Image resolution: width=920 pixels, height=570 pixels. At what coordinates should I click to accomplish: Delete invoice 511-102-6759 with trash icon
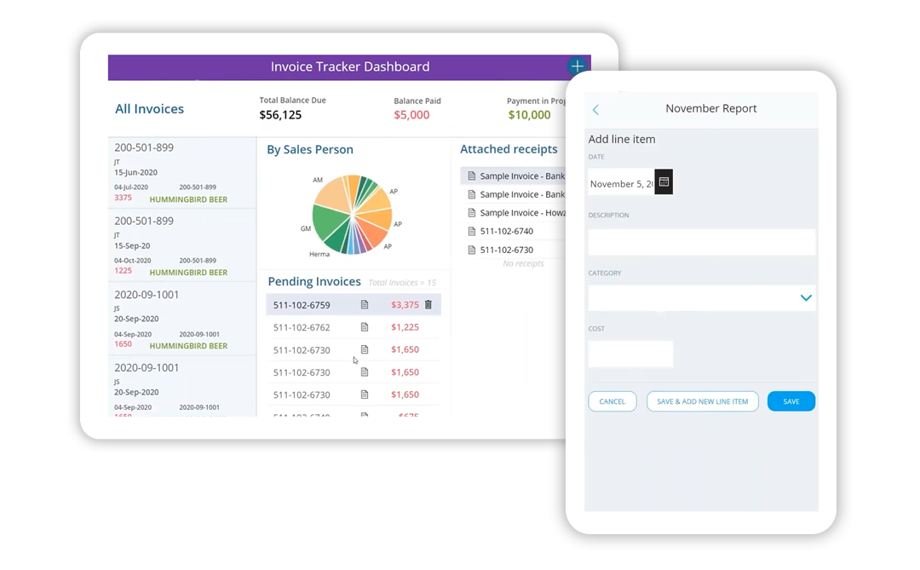point(428,305)
